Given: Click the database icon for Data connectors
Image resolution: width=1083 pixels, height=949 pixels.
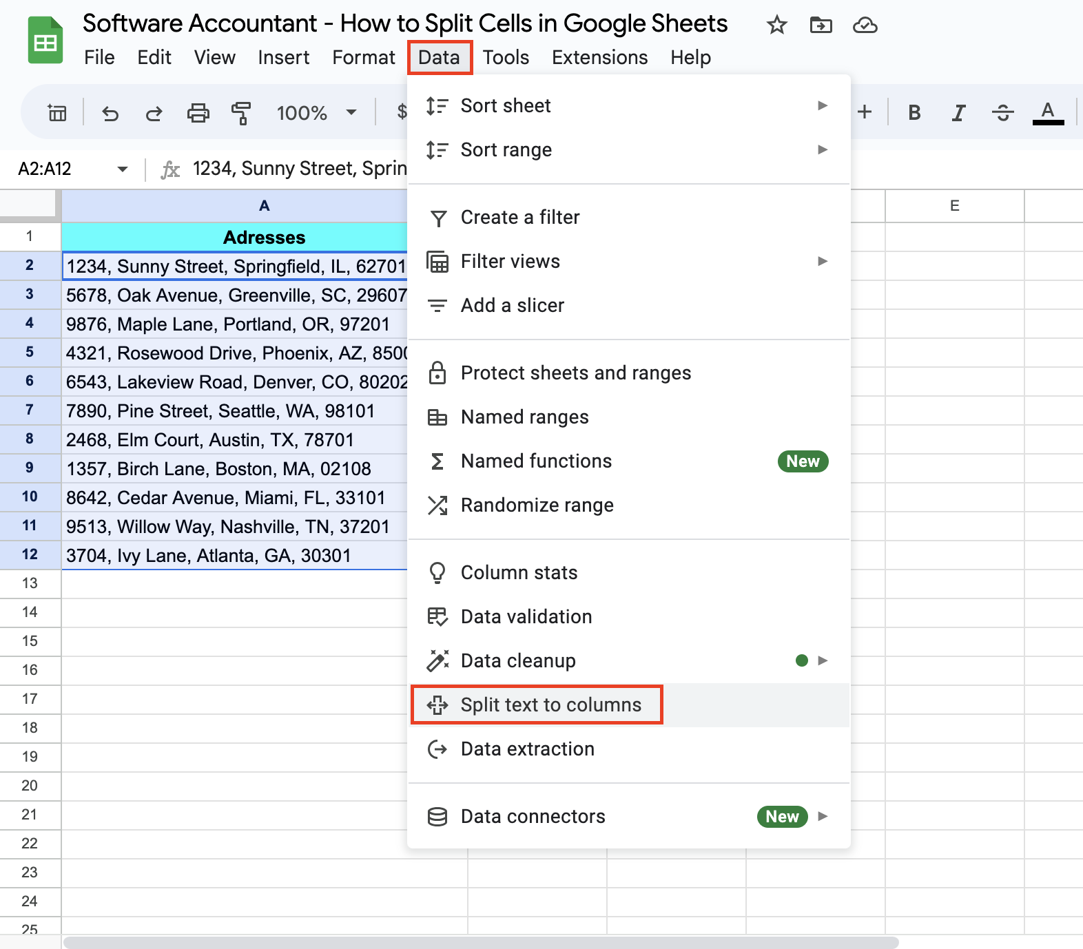Looking at the screenshot, I should coord(437,817).
